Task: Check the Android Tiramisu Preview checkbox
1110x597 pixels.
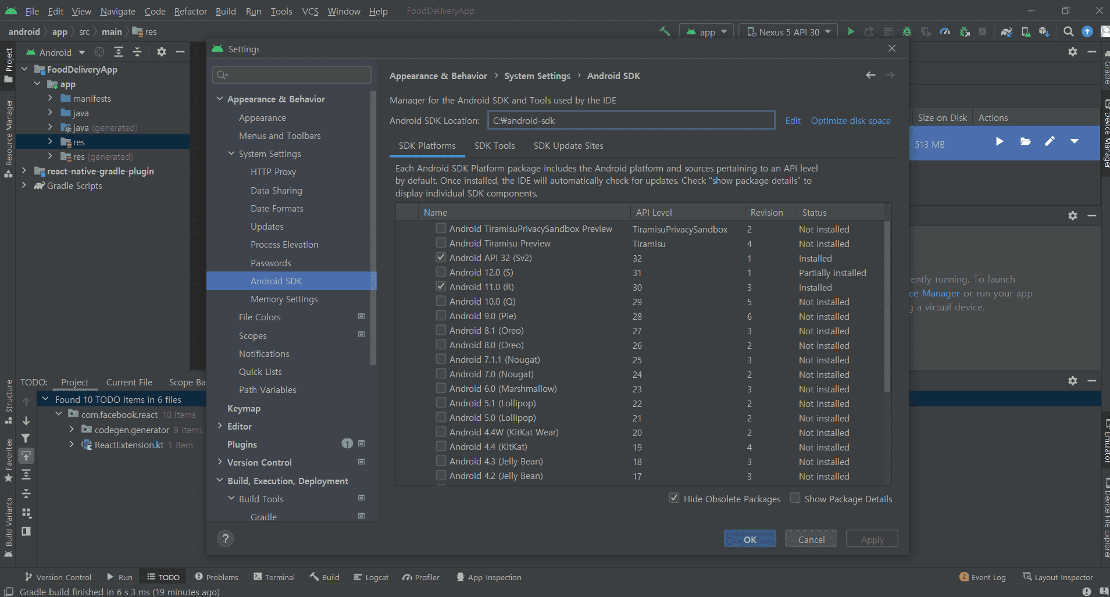Action: point(441,243)
